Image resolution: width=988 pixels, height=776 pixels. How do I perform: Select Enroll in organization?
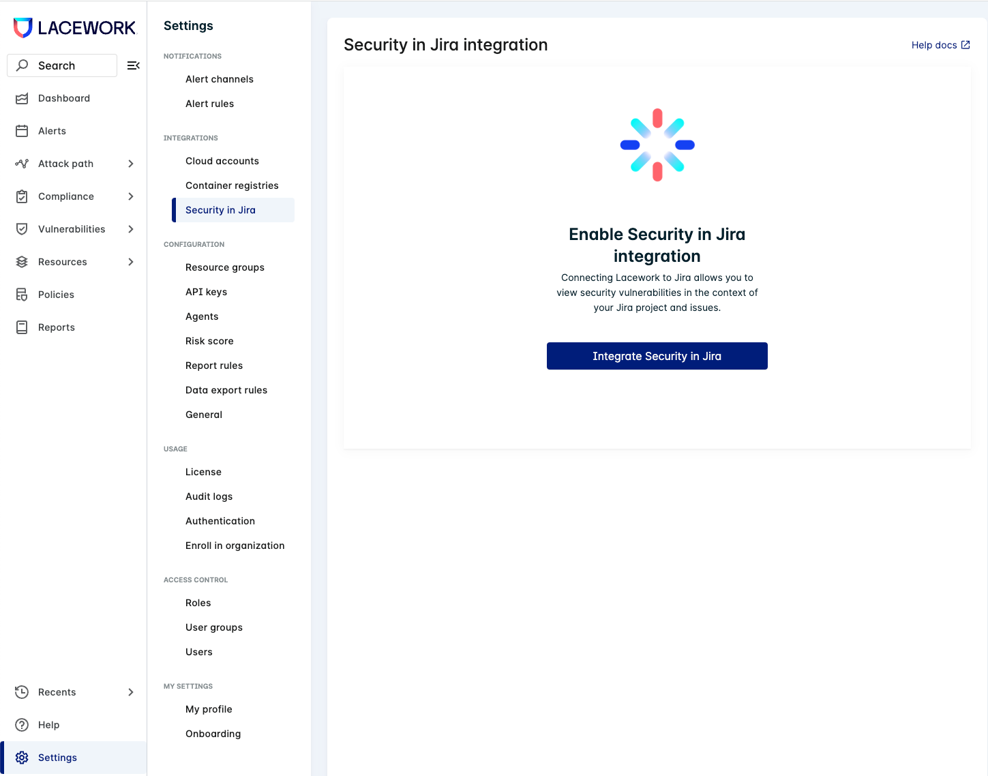click(x=235, y=546)
